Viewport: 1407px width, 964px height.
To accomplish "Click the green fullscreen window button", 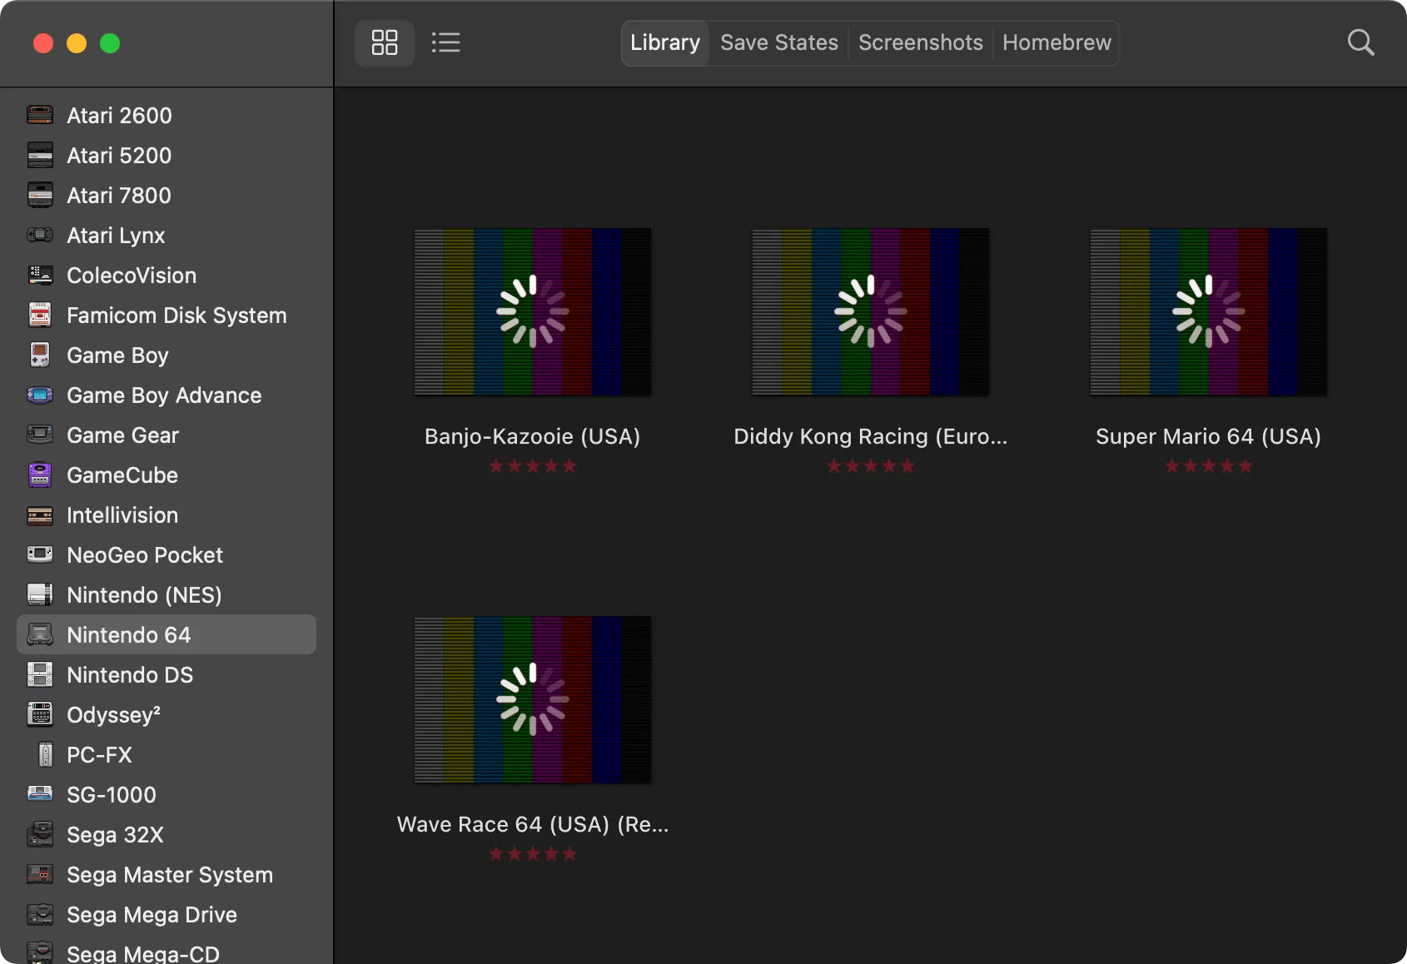I will click(110, 43).
